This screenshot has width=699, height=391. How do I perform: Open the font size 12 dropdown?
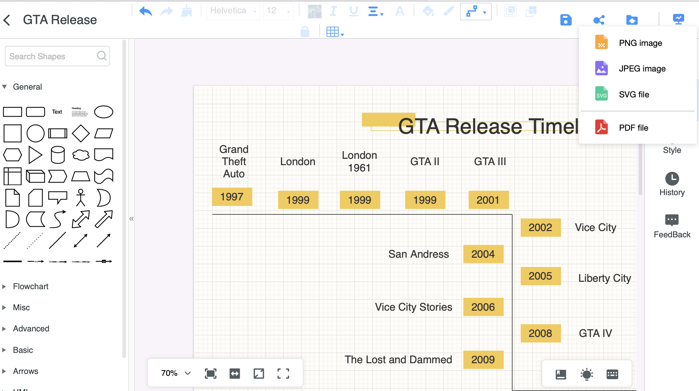tap(278, 11)
